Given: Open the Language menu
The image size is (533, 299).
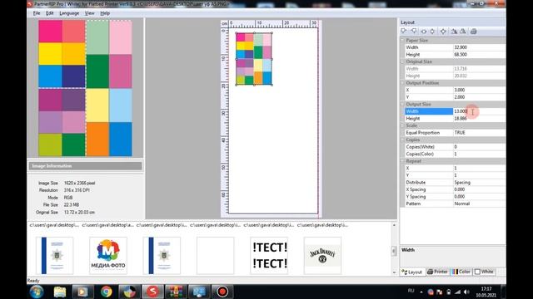Looking at the screenshot, I should [69, 13].
